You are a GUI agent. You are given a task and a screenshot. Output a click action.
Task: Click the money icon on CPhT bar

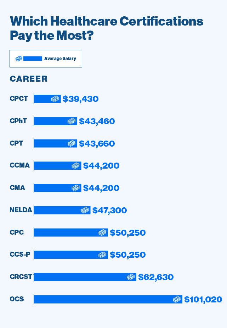coord(72,121)
